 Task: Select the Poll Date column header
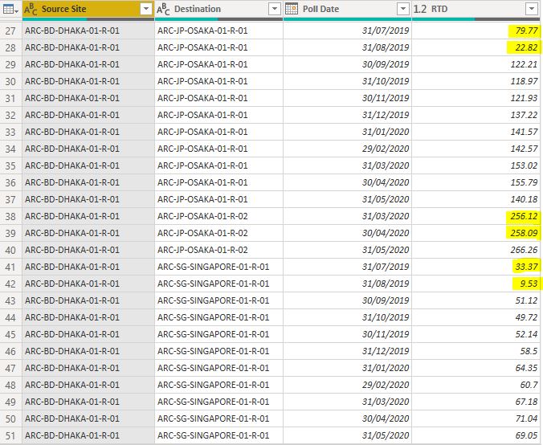point(347,9)
